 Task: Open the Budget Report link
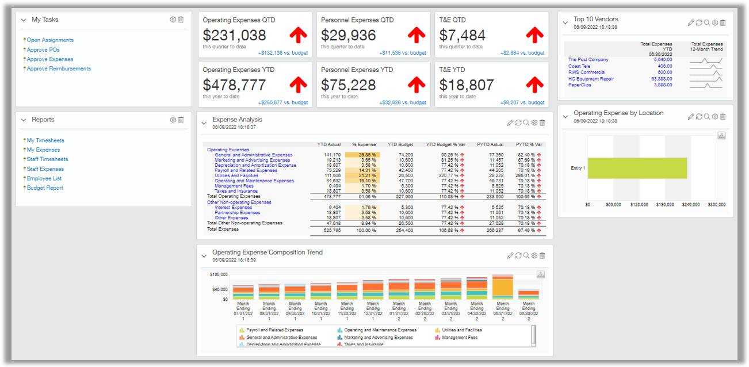(x=45, y=188)
